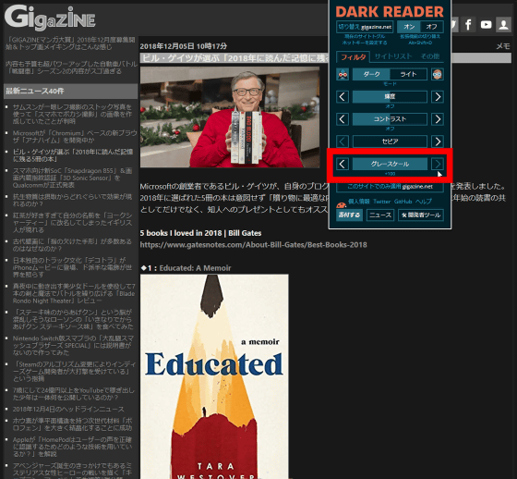Click the '1：Educated: A Memoir' heading
517x479 pixels.
186,268
